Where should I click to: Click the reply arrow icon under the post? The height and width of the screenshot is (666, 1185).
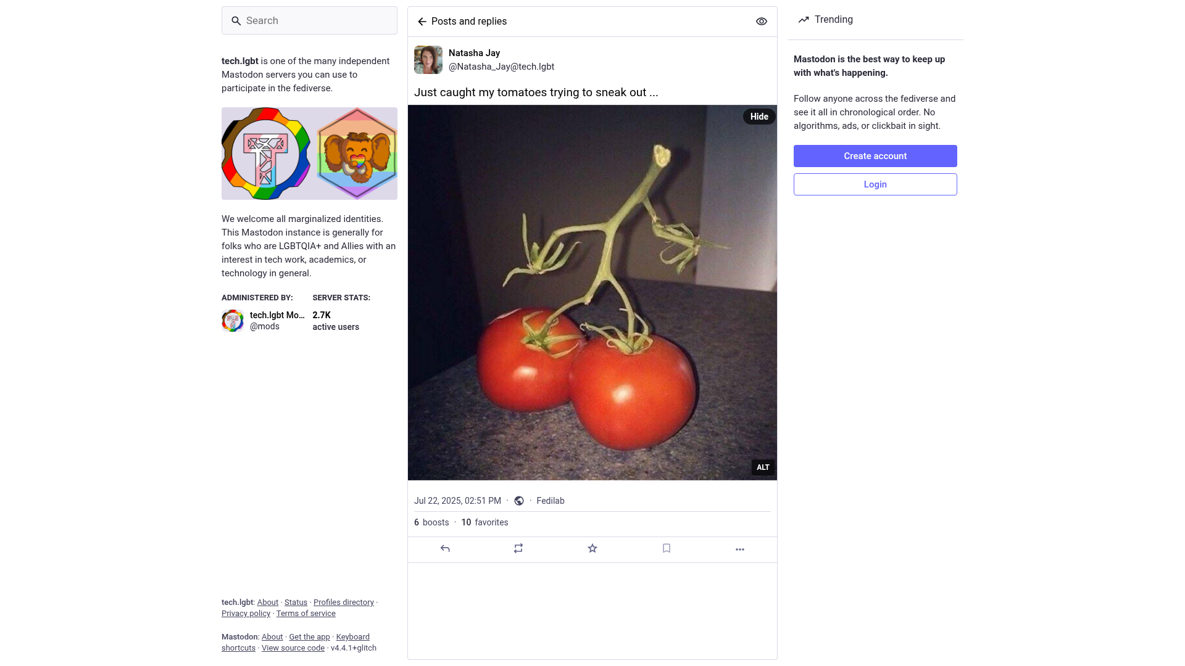[x=445, y=548]
